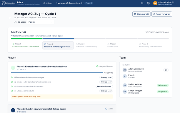Click the Aktiv status circle icon
The width and height of the screenshot is (180, 113).
[x=106, y=109]
